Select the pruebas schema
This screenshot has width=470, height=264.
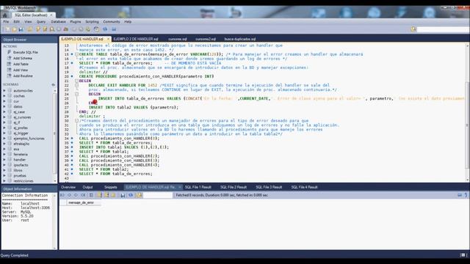[20, 176]
